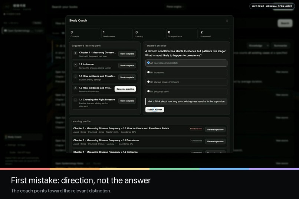Click the 1.2 Incidence learning profile row

(x=149, y=151)
